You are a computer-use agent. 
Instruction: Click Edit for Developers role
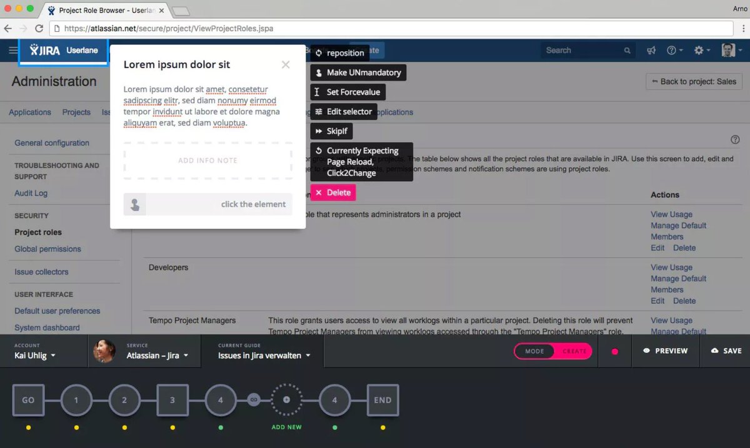point(657,301)
